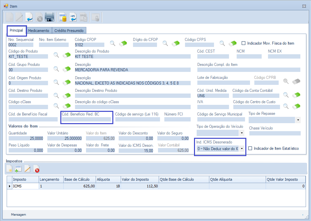
Task: Clear Código do Produto with green eraser
Action: 67,55
